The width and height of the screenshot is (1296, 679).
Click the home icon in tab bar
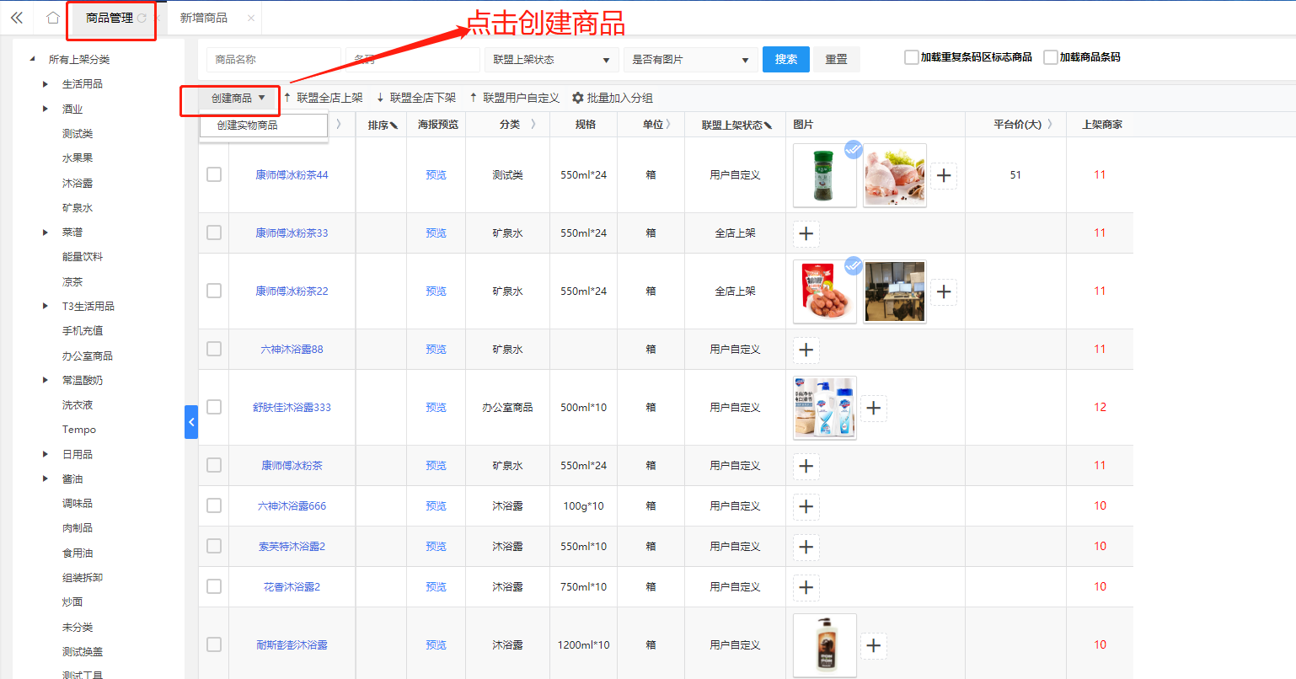coord(52,18)
